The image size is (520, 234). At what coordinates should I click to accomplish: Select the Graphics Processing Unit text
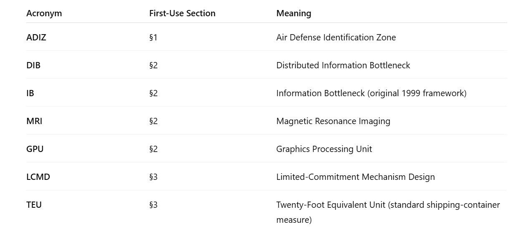[324, 149]
